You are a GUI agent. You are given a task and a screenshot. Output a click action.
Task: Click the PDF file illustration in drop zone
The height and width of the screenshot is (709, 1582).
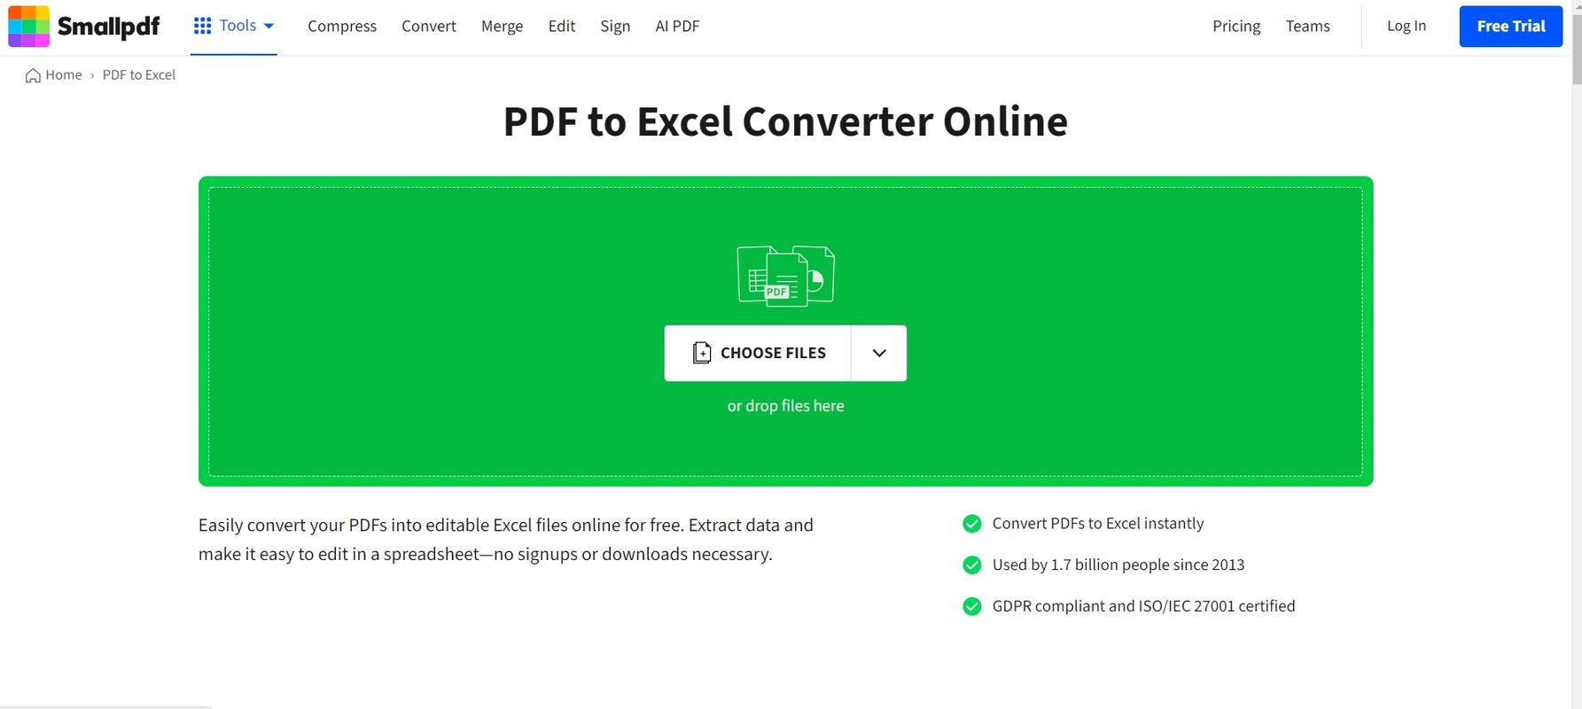(785, 276)
